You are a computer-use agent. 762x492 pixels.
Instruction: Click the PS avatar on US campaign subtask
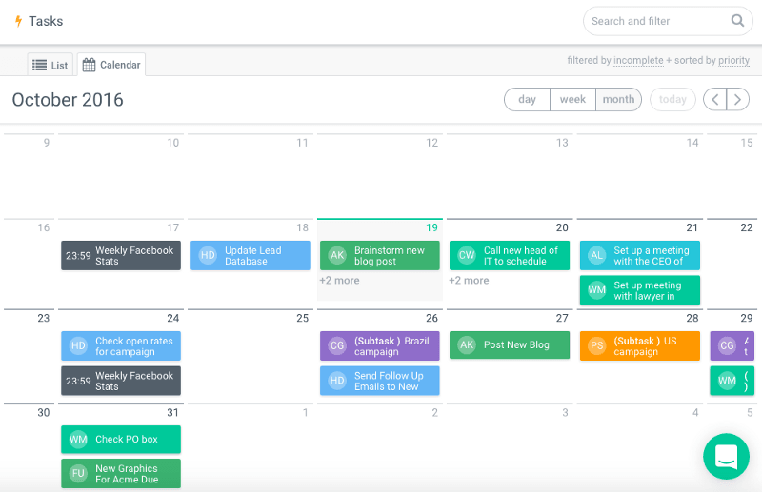pyautogui.click(x=596, y=345)
